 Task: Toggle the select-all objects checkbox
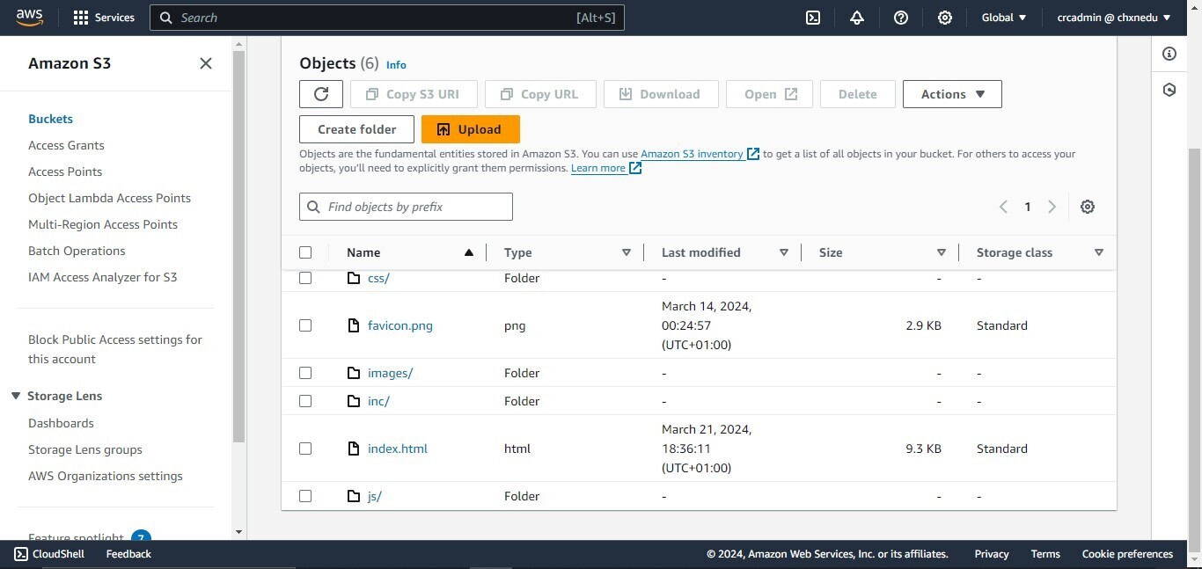[305, 252]
